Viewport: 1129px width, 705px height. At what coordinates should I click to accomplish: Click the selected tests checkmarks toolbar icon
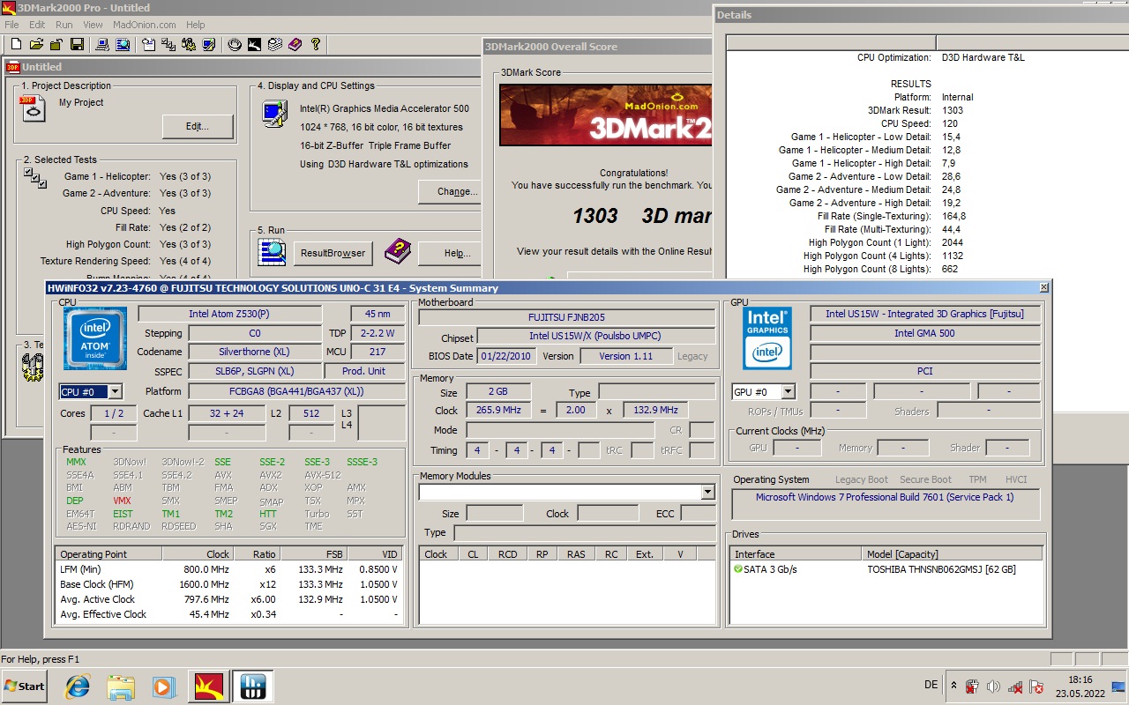click(168, 44)
